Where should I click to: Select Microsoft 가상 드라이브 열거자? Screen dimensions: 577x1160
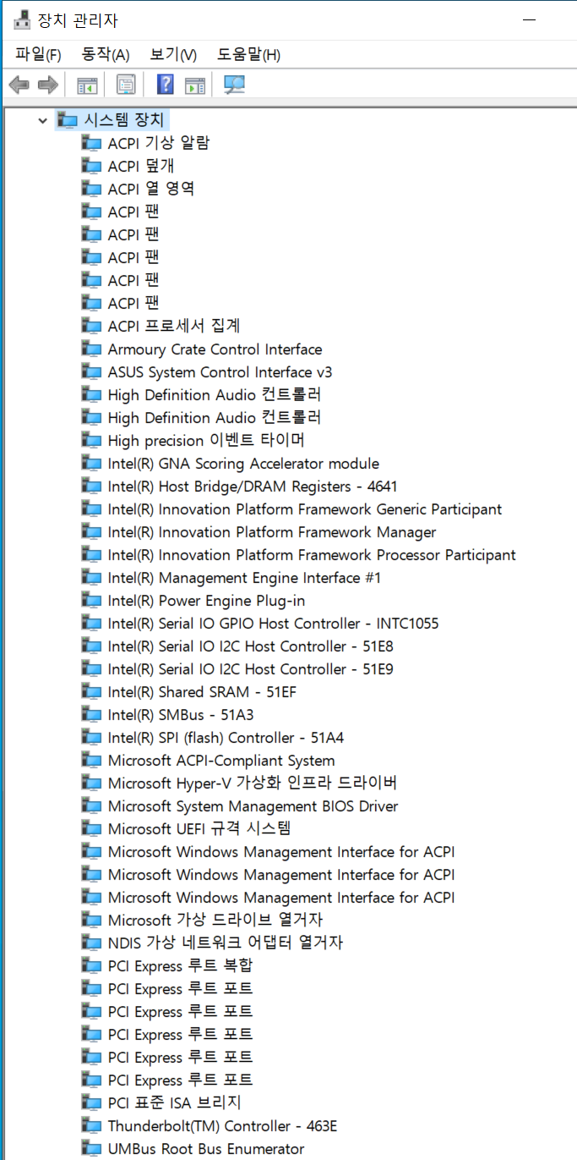coord(215,920)
